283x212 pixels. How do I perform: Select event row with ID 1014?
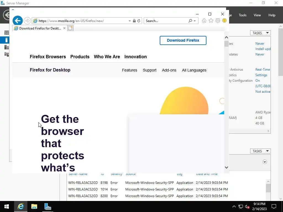coord(148,189)
